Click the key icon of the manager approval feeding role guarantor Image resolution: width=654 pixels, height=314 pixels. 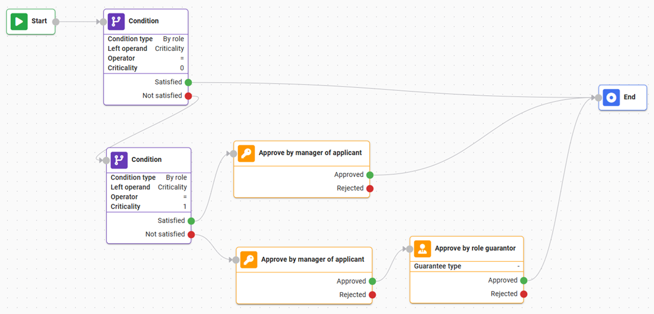[249, 259]
